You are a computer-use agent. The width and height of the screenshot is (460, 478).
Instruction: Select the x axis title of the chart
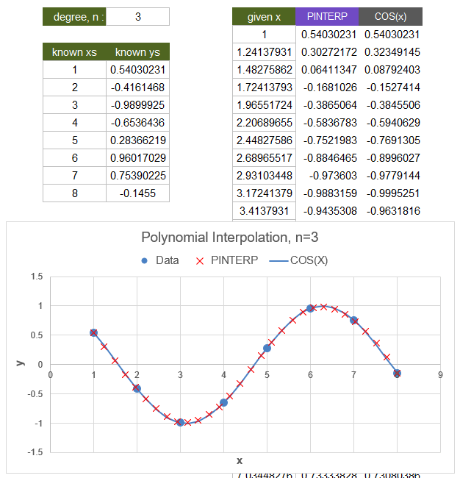(x=240, y=460)
